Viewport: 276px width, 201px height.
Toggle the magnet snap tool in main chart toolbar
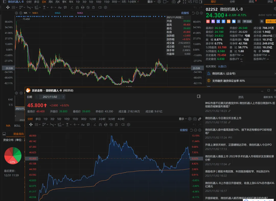point(77,7)
